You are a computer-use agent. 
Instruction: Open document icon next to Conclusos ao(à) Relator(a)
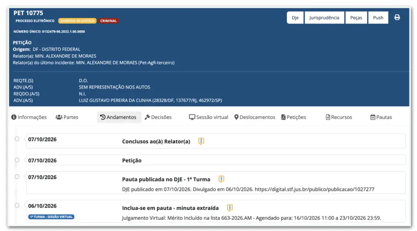[201, 141]
